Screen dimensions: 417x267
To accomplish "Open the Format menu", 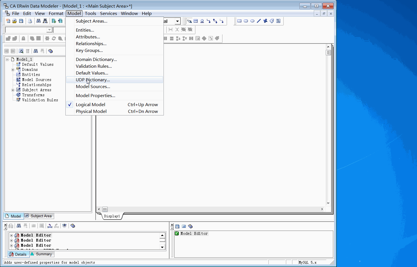I will coord(56,13).
